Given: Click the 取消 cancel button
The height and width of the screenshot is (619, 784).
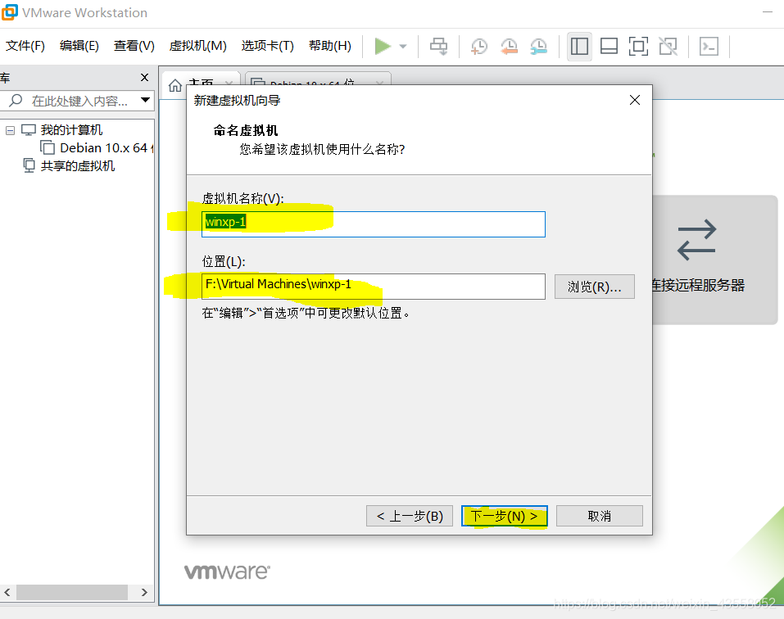Looking at the screenshot, I should pos(600,516).
